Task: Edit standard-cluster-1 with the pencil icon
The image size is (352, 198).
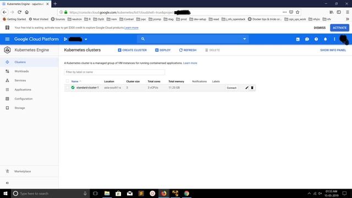Action: (x=247, y=88)
